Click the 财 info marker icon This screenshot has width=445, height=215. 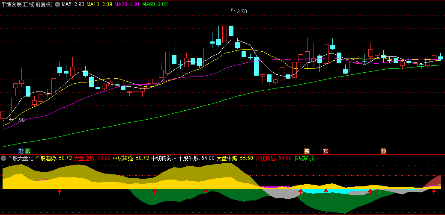pos(21,151)
